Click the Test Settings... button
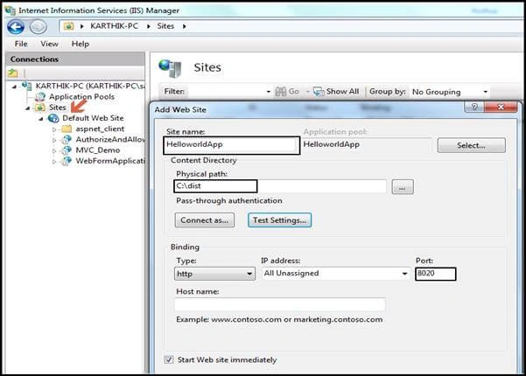The height and width of the screenshot is (376, 526). pos(279,220)
